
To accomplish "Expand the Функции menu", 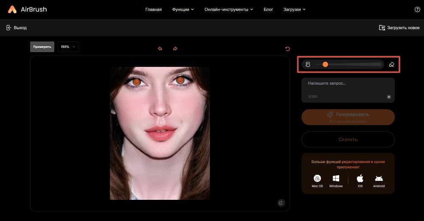I will coord(183,9).
